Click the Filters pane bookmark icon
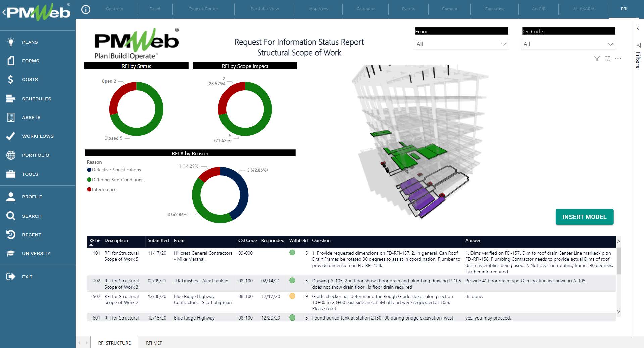 [x=638, y=45]
